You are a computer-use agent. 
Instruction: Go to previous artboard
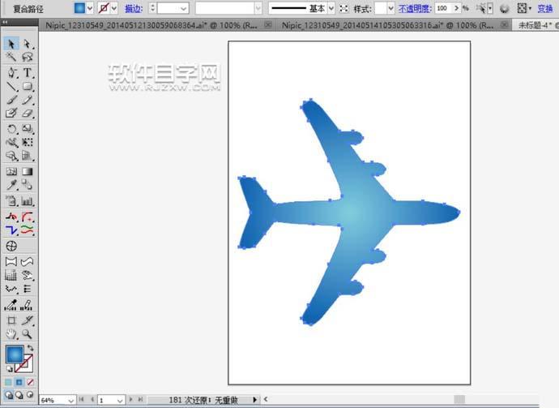click(x=92, y=400)
